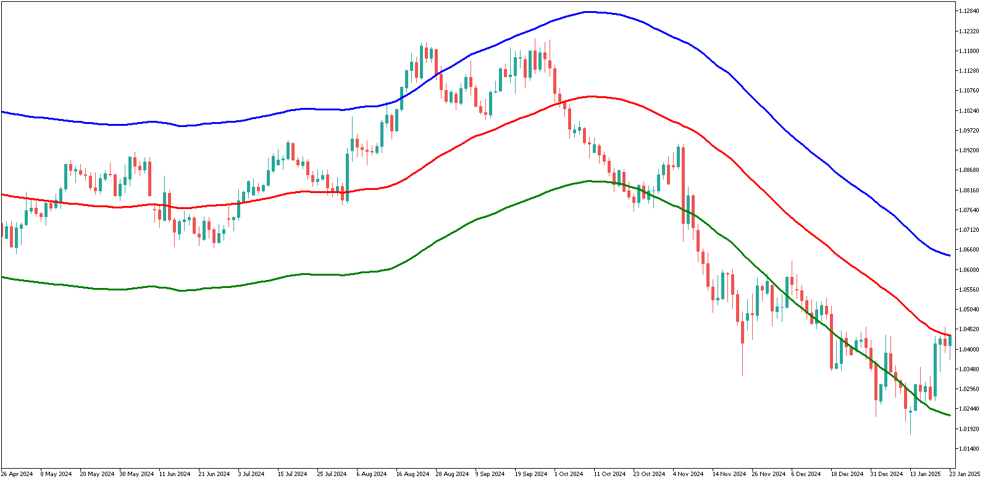This screenshot has width=988, height=481.
Task: Pick the 28 Aug 2024 date label
Action: [452, 474]
